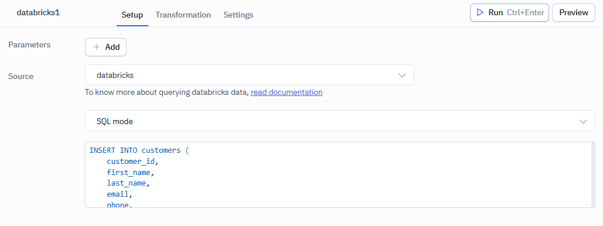Viewport: 603px width, 226px height.
Task: Click the databricks1 query name
Action: (x=39, y=12)
